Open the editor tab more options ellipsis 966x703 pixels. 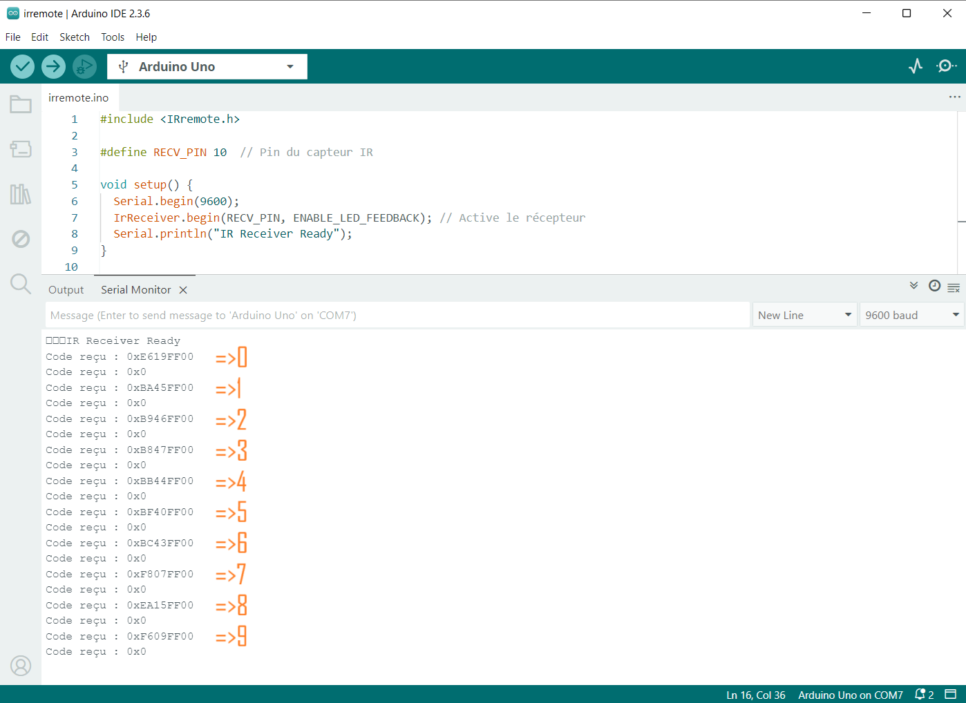(x=954, y=97)
